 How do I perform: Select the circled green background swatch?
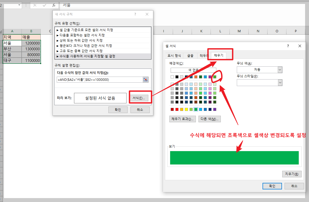point(215,77)
